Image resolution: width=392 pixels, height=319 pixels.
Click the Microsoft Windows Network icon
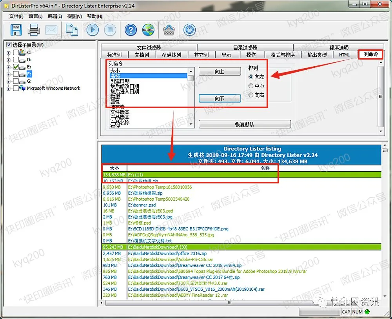pyautogui.click(x=22, y=88)
